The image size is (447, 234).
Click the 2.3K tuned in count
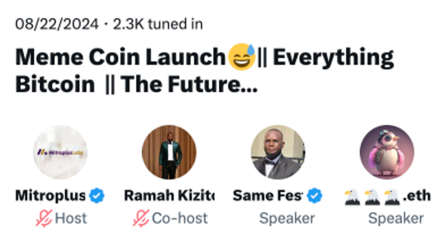tap(158, 24)
